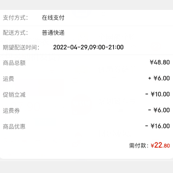Select the 期望配送时间 label

pos(21,47)
